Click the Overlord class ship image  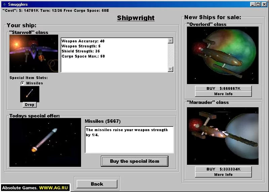point(223,55)
